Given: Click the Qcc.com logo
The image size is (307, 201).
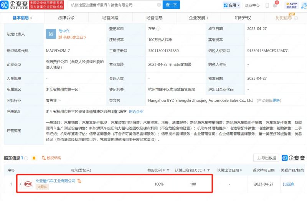Looking at the screenshot, I should [14, 5].
